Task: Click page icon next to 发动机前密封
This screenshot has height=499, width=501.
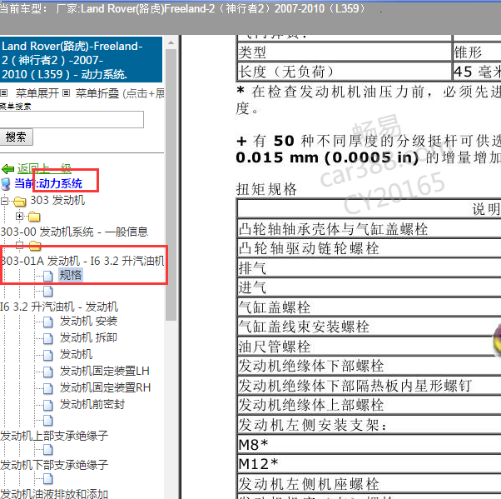Action: [48, 405]
